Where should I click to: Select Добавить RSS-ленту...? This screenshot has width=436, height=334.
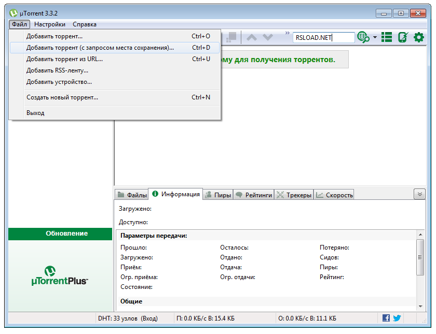(115, 70)
